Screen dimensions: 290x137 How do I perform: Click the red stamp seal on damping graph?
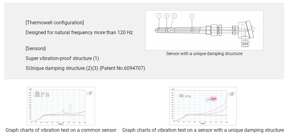tap(214, 99)
